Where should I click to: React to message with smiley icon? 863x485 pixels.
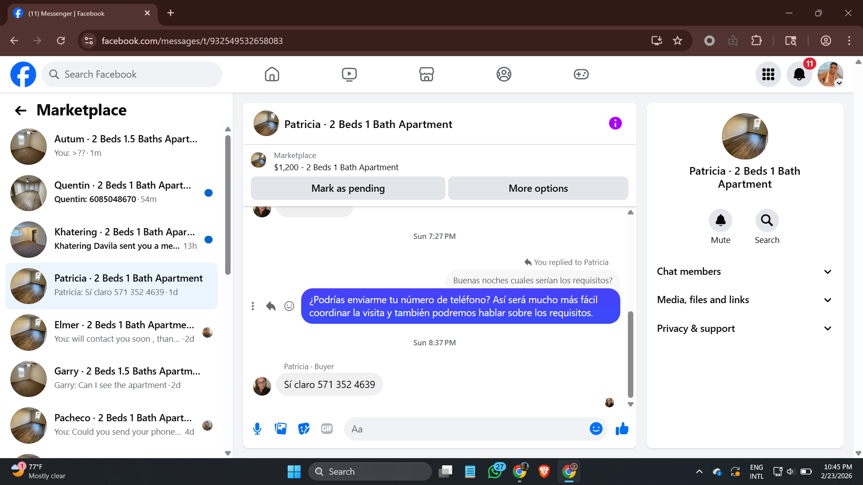point(289,306)
